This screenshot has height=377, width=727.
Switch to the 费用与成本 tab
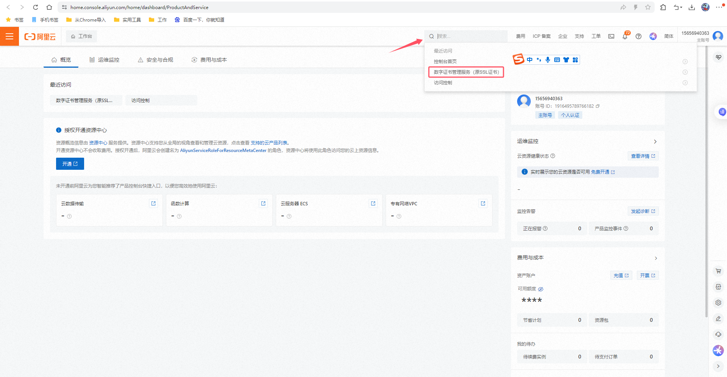[x=209, y=60]
